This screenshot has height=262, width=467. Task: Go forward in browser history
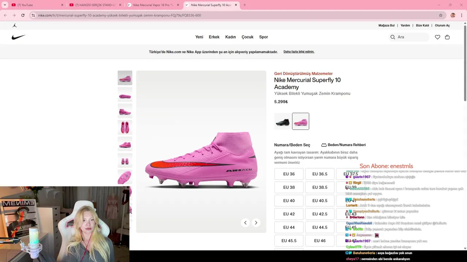tap(14, 15)
